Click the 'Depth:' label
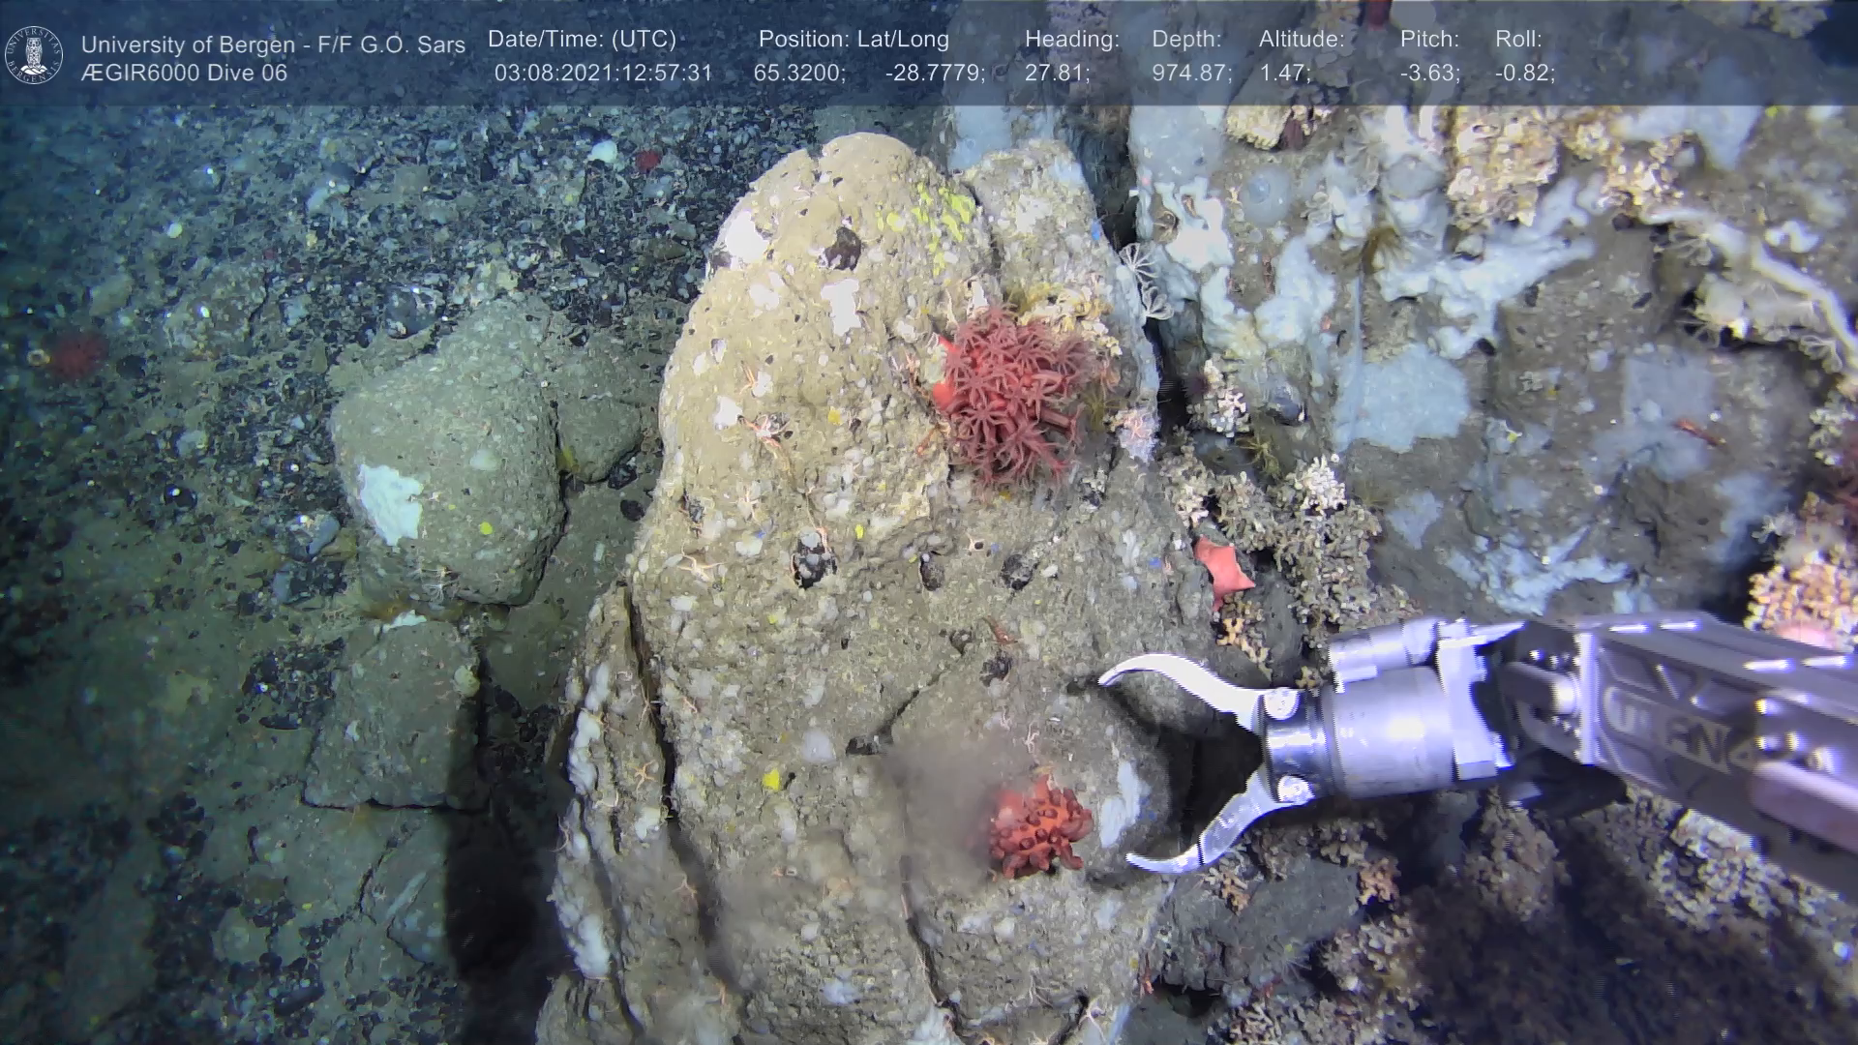 coord(1186,40)
